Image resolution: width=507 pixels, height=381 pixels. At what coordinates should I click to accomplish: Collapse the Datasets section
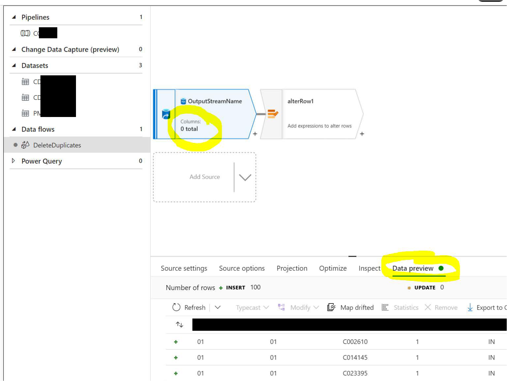coord(13,65)
